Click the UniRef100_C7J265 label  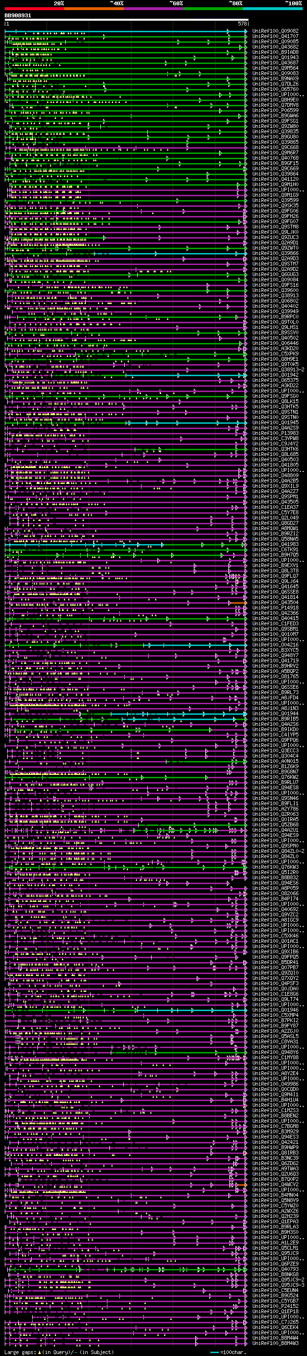275,1322
